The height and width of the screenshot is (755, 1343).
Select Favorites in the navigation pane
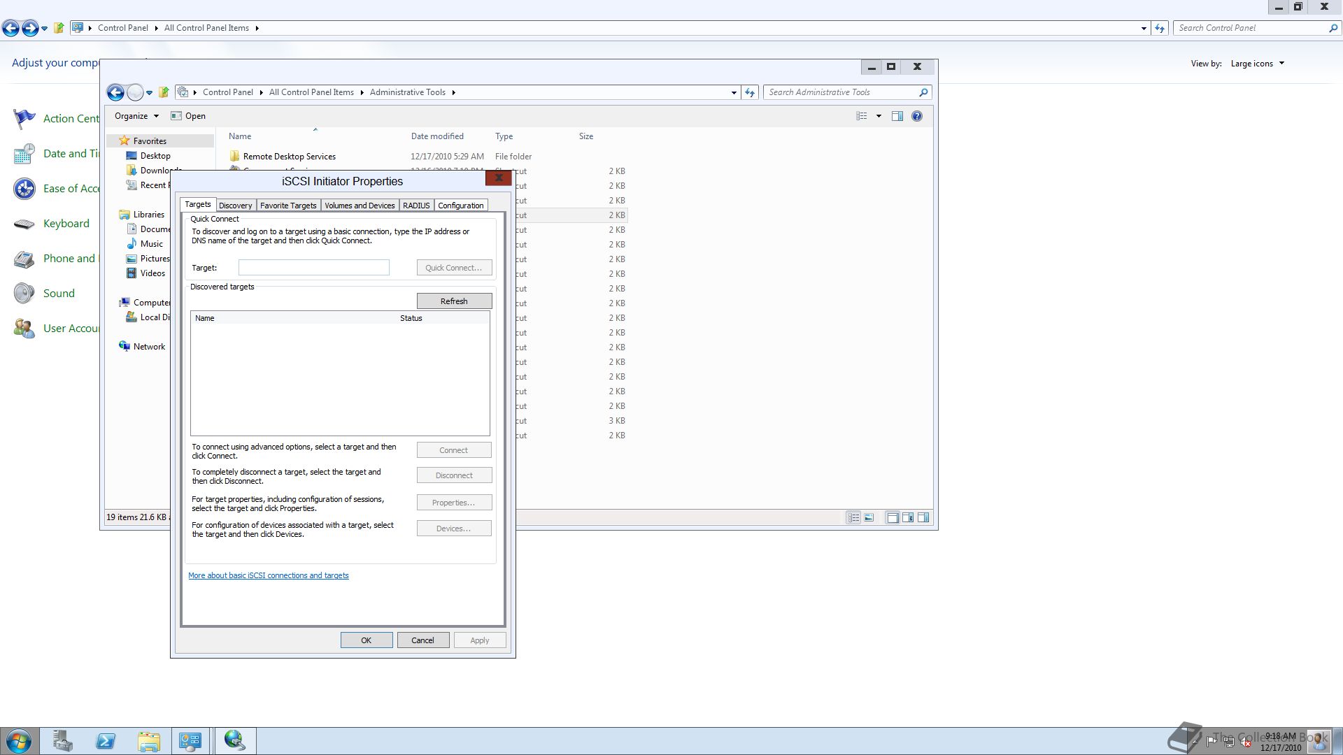click(x=150, y=141)
